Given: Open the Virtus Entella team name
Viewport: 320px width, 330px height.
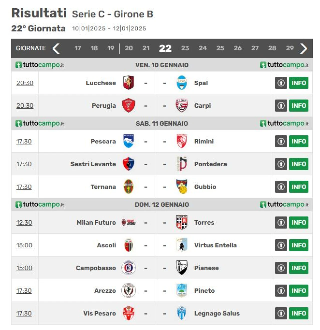Looking at the screenshot, I should pos(215,245).
